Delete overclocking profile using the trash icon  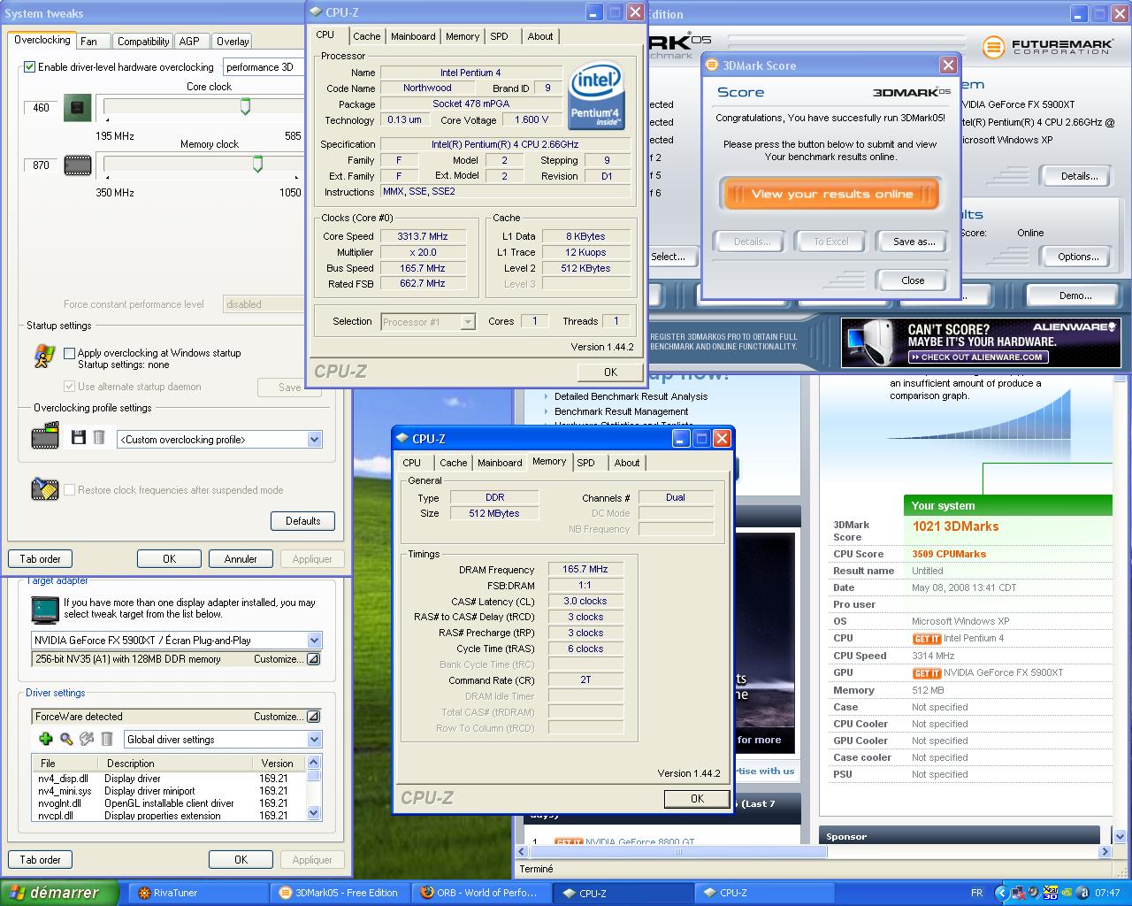click(x=99, y=437)
